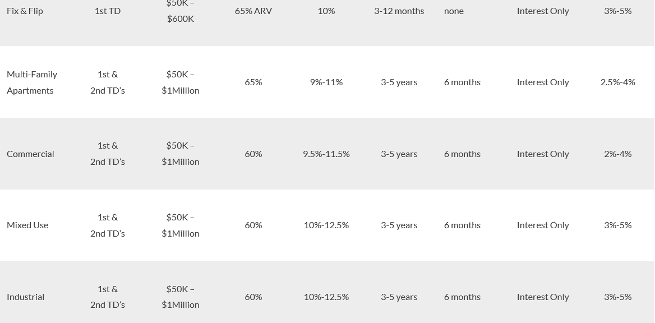
Task: Select the 3-12 months term cell
Action: click(399, 11)
